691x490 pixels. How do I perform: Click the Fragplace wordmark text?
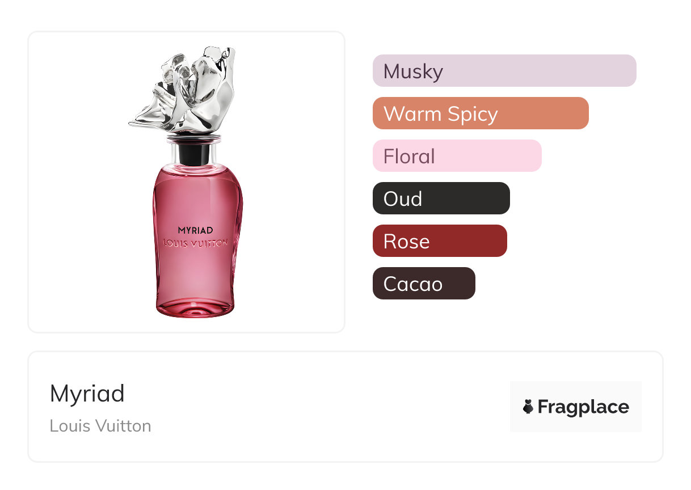coord(583,407)
